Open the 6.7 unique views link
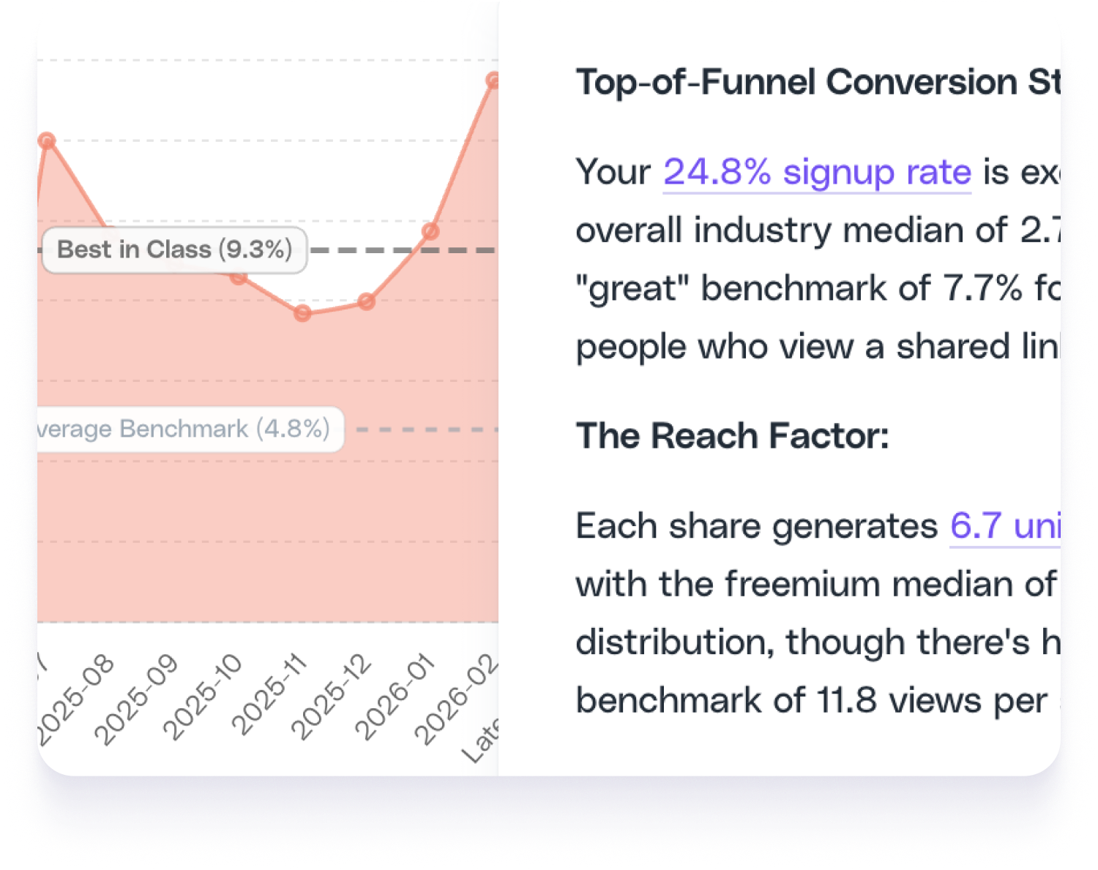The width and height of the screenshot is (1098, 870). click(1004, 526)
